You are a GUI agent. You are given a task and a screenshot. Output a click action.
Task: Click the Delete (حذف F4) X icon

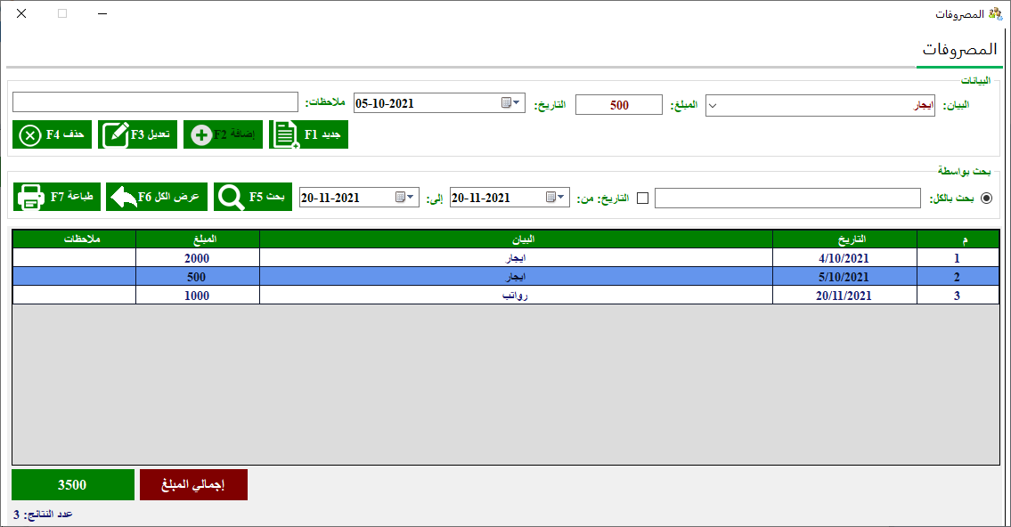coord(29,135)
